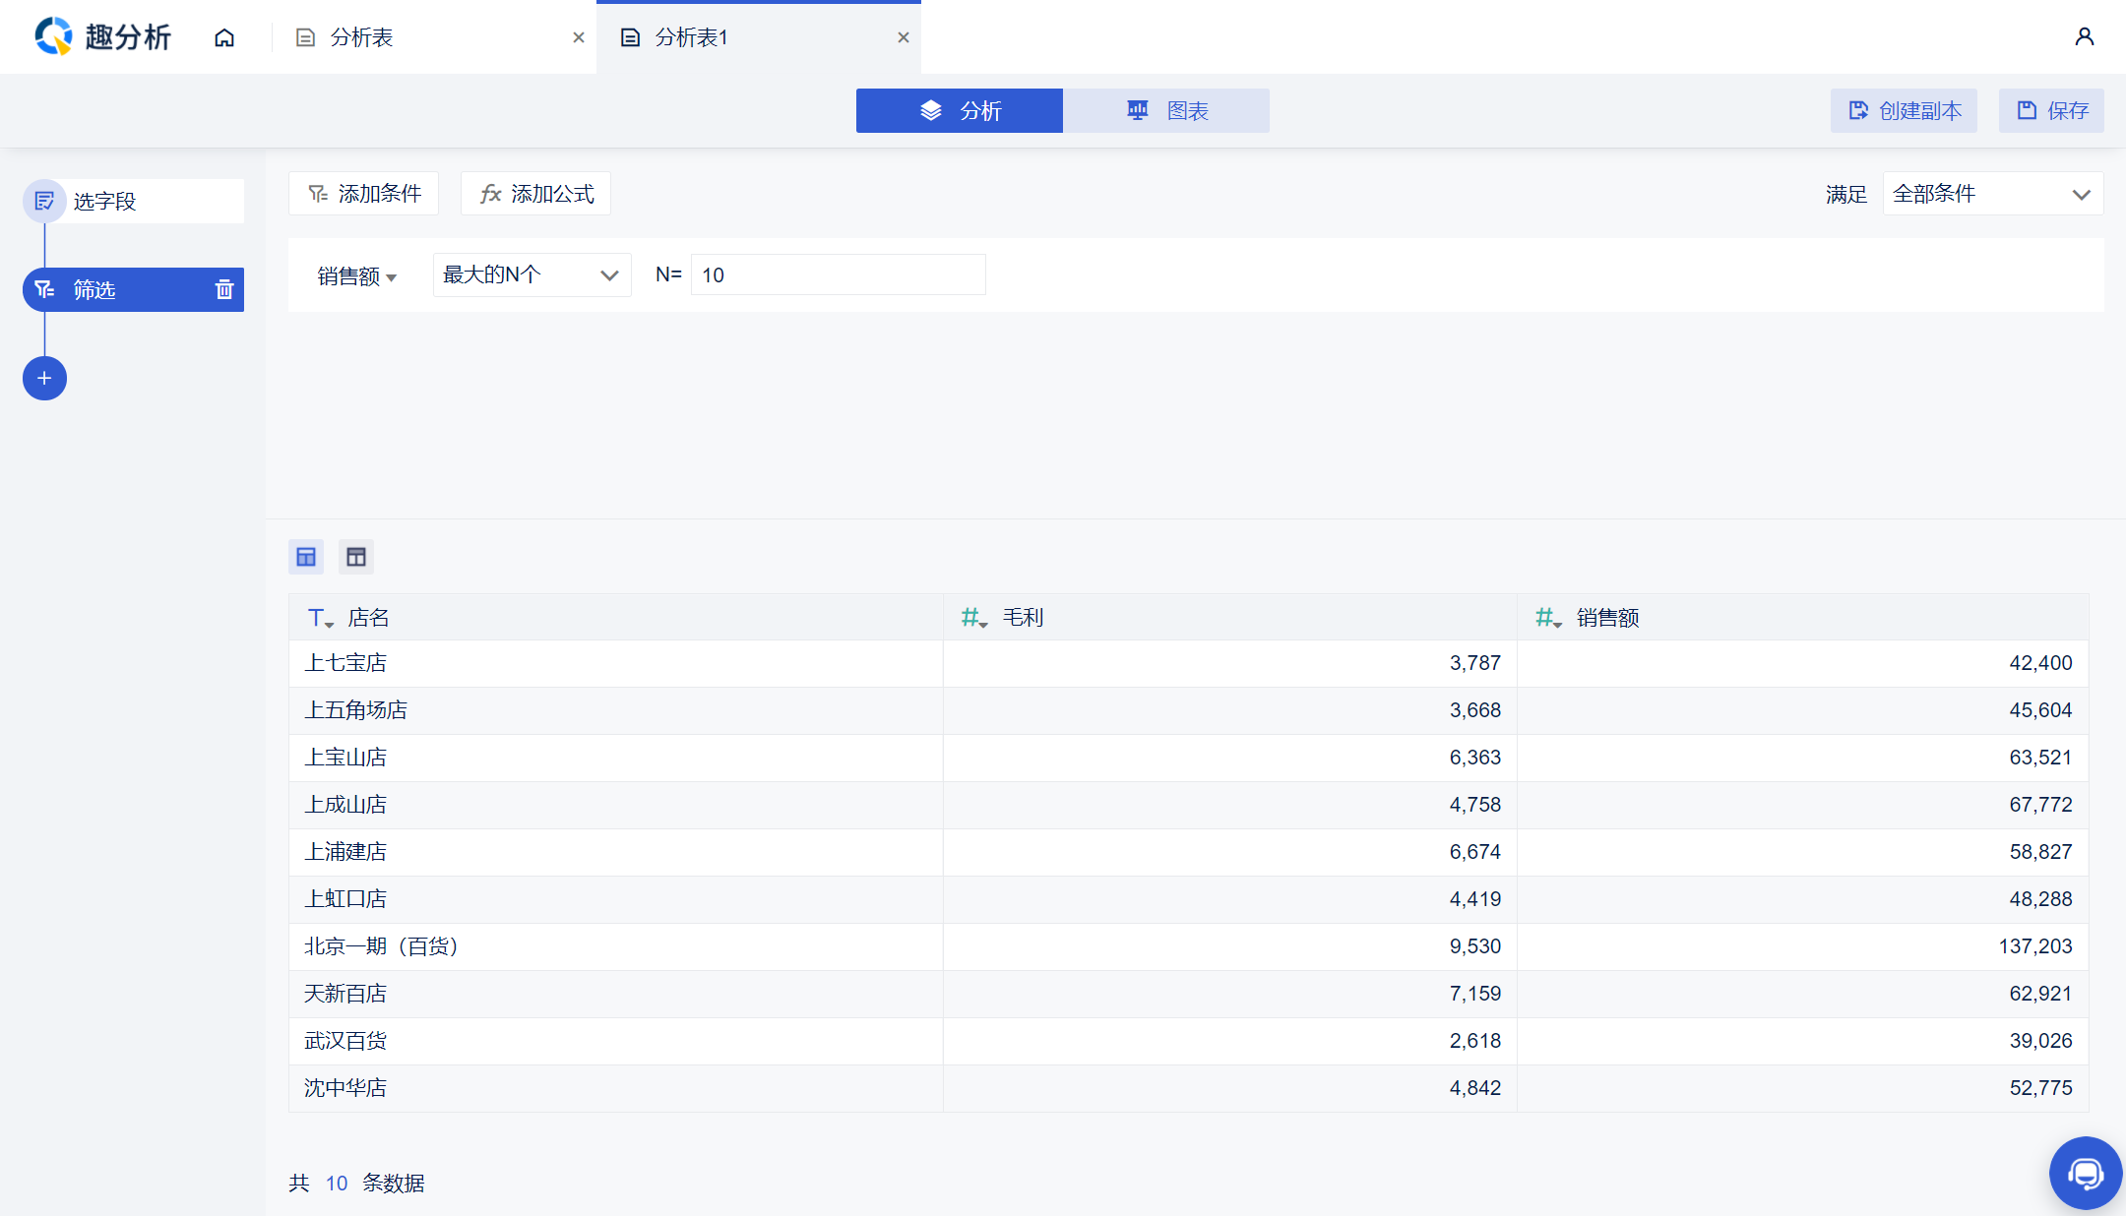Close the 分析表1 tab
Screen dimensions: 2126x1216
pyautogui.click(x=903, y=37)
